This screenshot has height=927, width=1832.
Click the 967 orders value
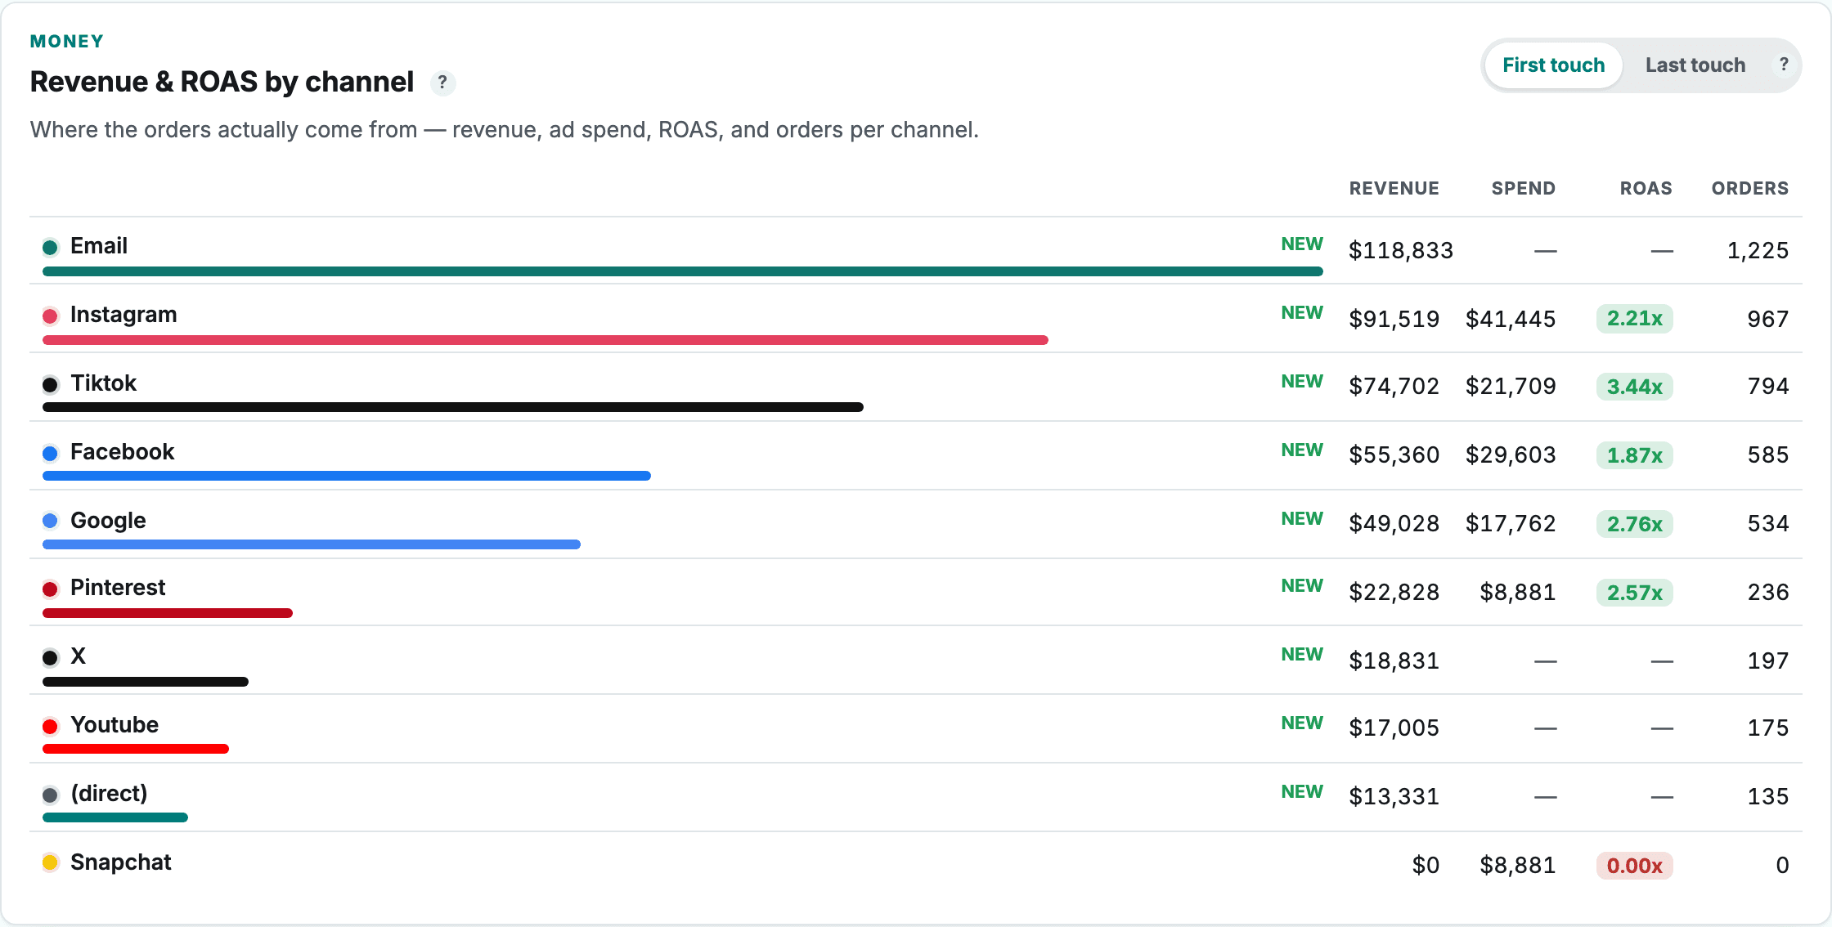[x=1768, y=319]
